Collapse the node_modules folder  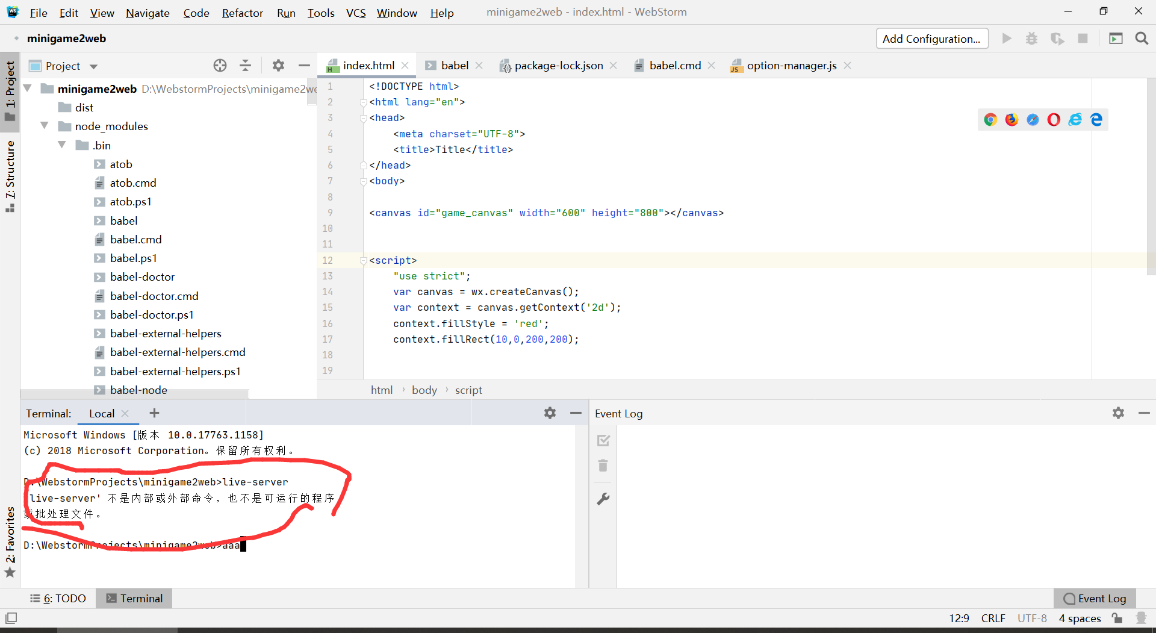pyautogui.click(x=45, y=126)
